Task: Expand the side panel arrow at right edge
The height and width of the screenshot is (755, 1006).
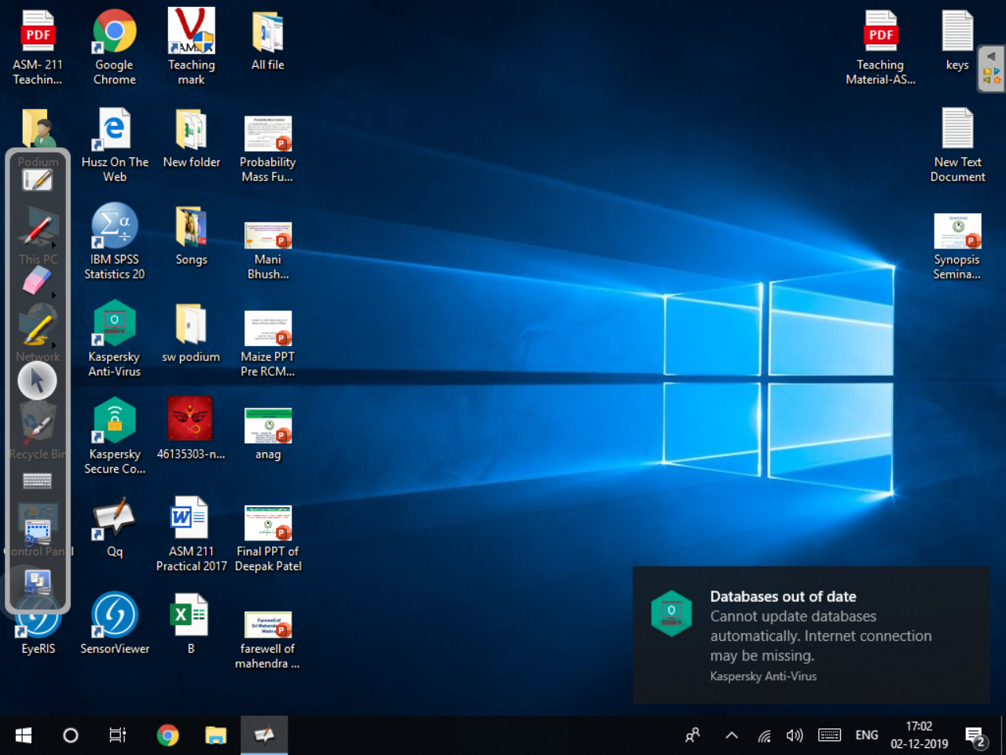Action: 991,57
